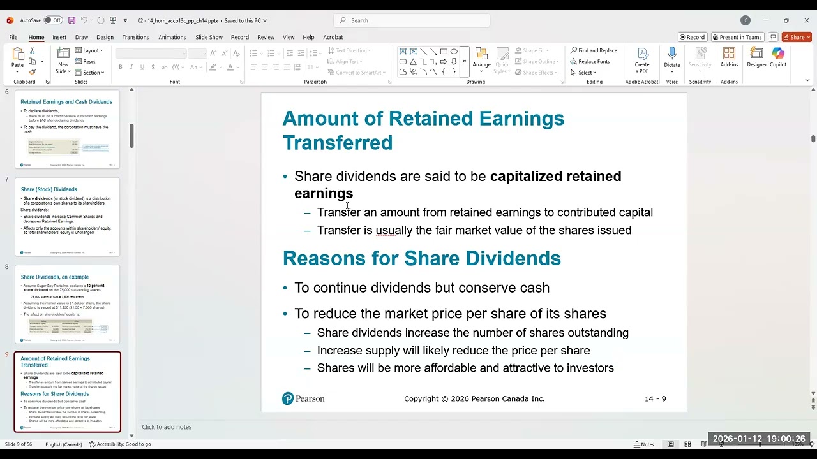Image resolution: width=817 pixels, height=459 pixels.
Task: Click Accessibility: Good to go status
Action: pos(120,444)
